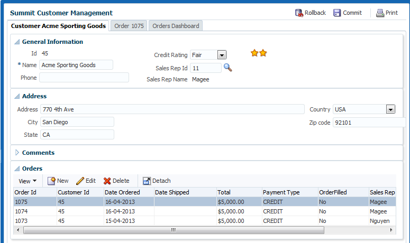Open the Country dropdown arrow
This screenshot has width=410, height=243.
point(390,109)
